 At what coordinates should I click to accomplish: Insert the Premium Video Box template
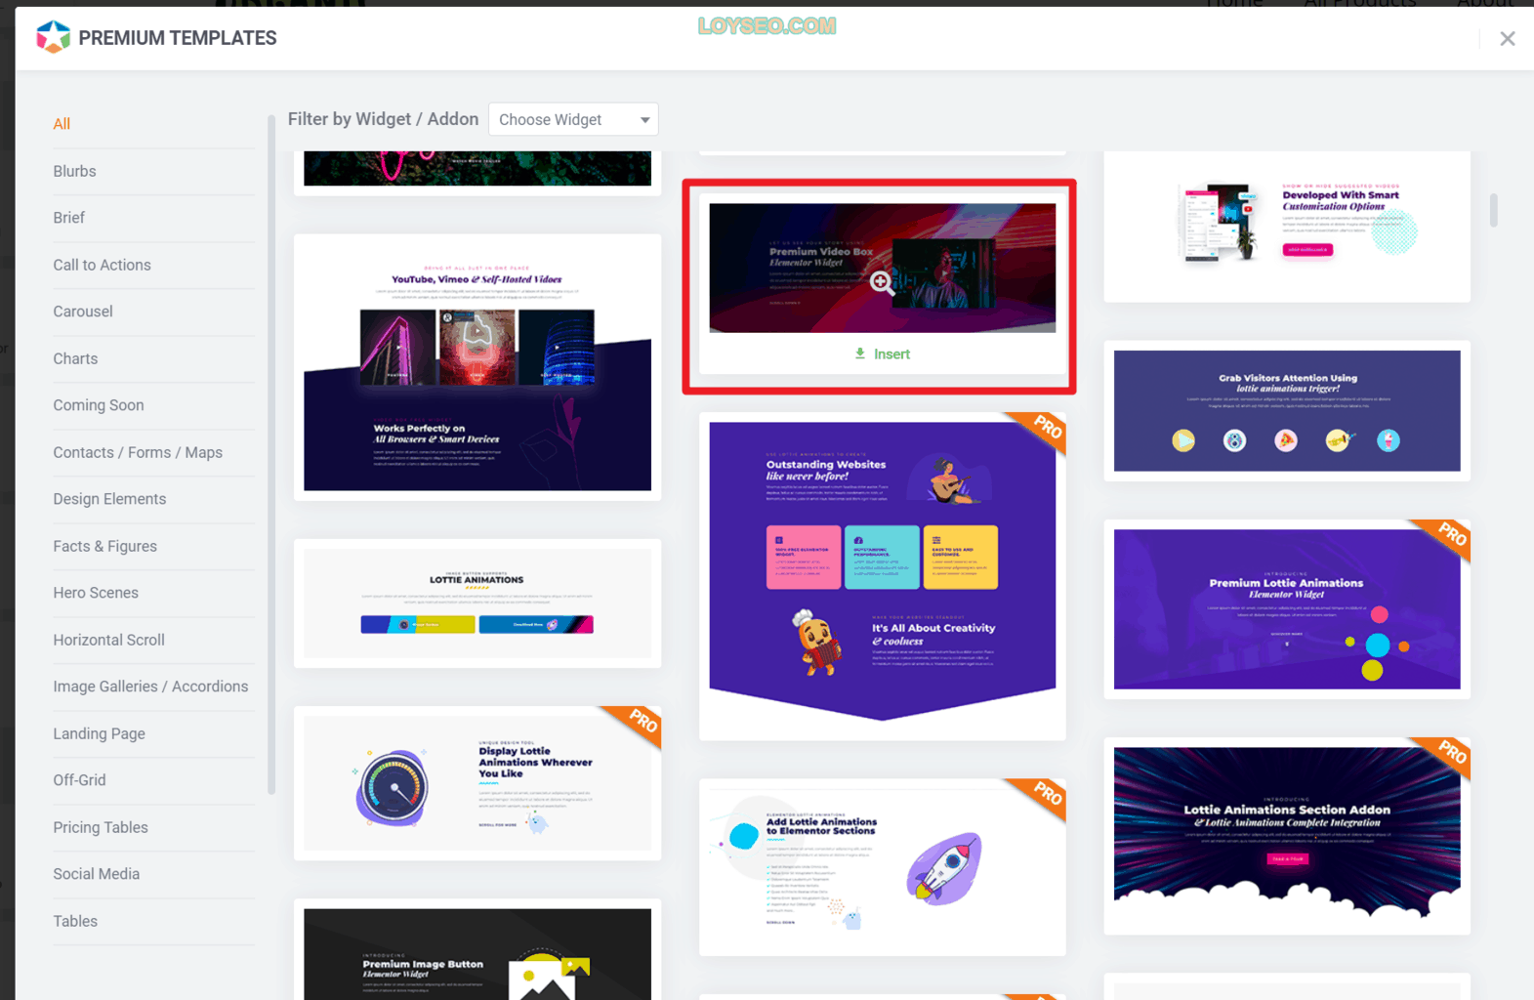(883, 354)
